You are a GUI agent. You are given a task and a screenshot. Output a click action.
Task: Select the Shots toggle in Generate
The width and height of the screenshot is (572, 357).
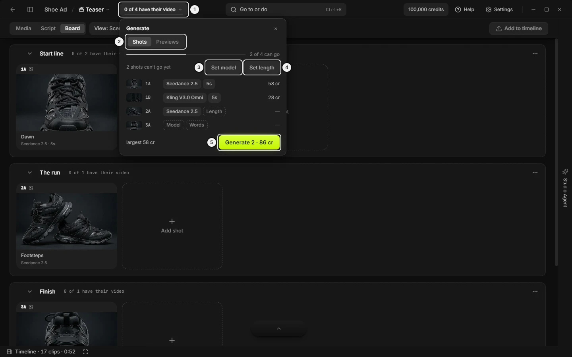click(x=140, y=42)
